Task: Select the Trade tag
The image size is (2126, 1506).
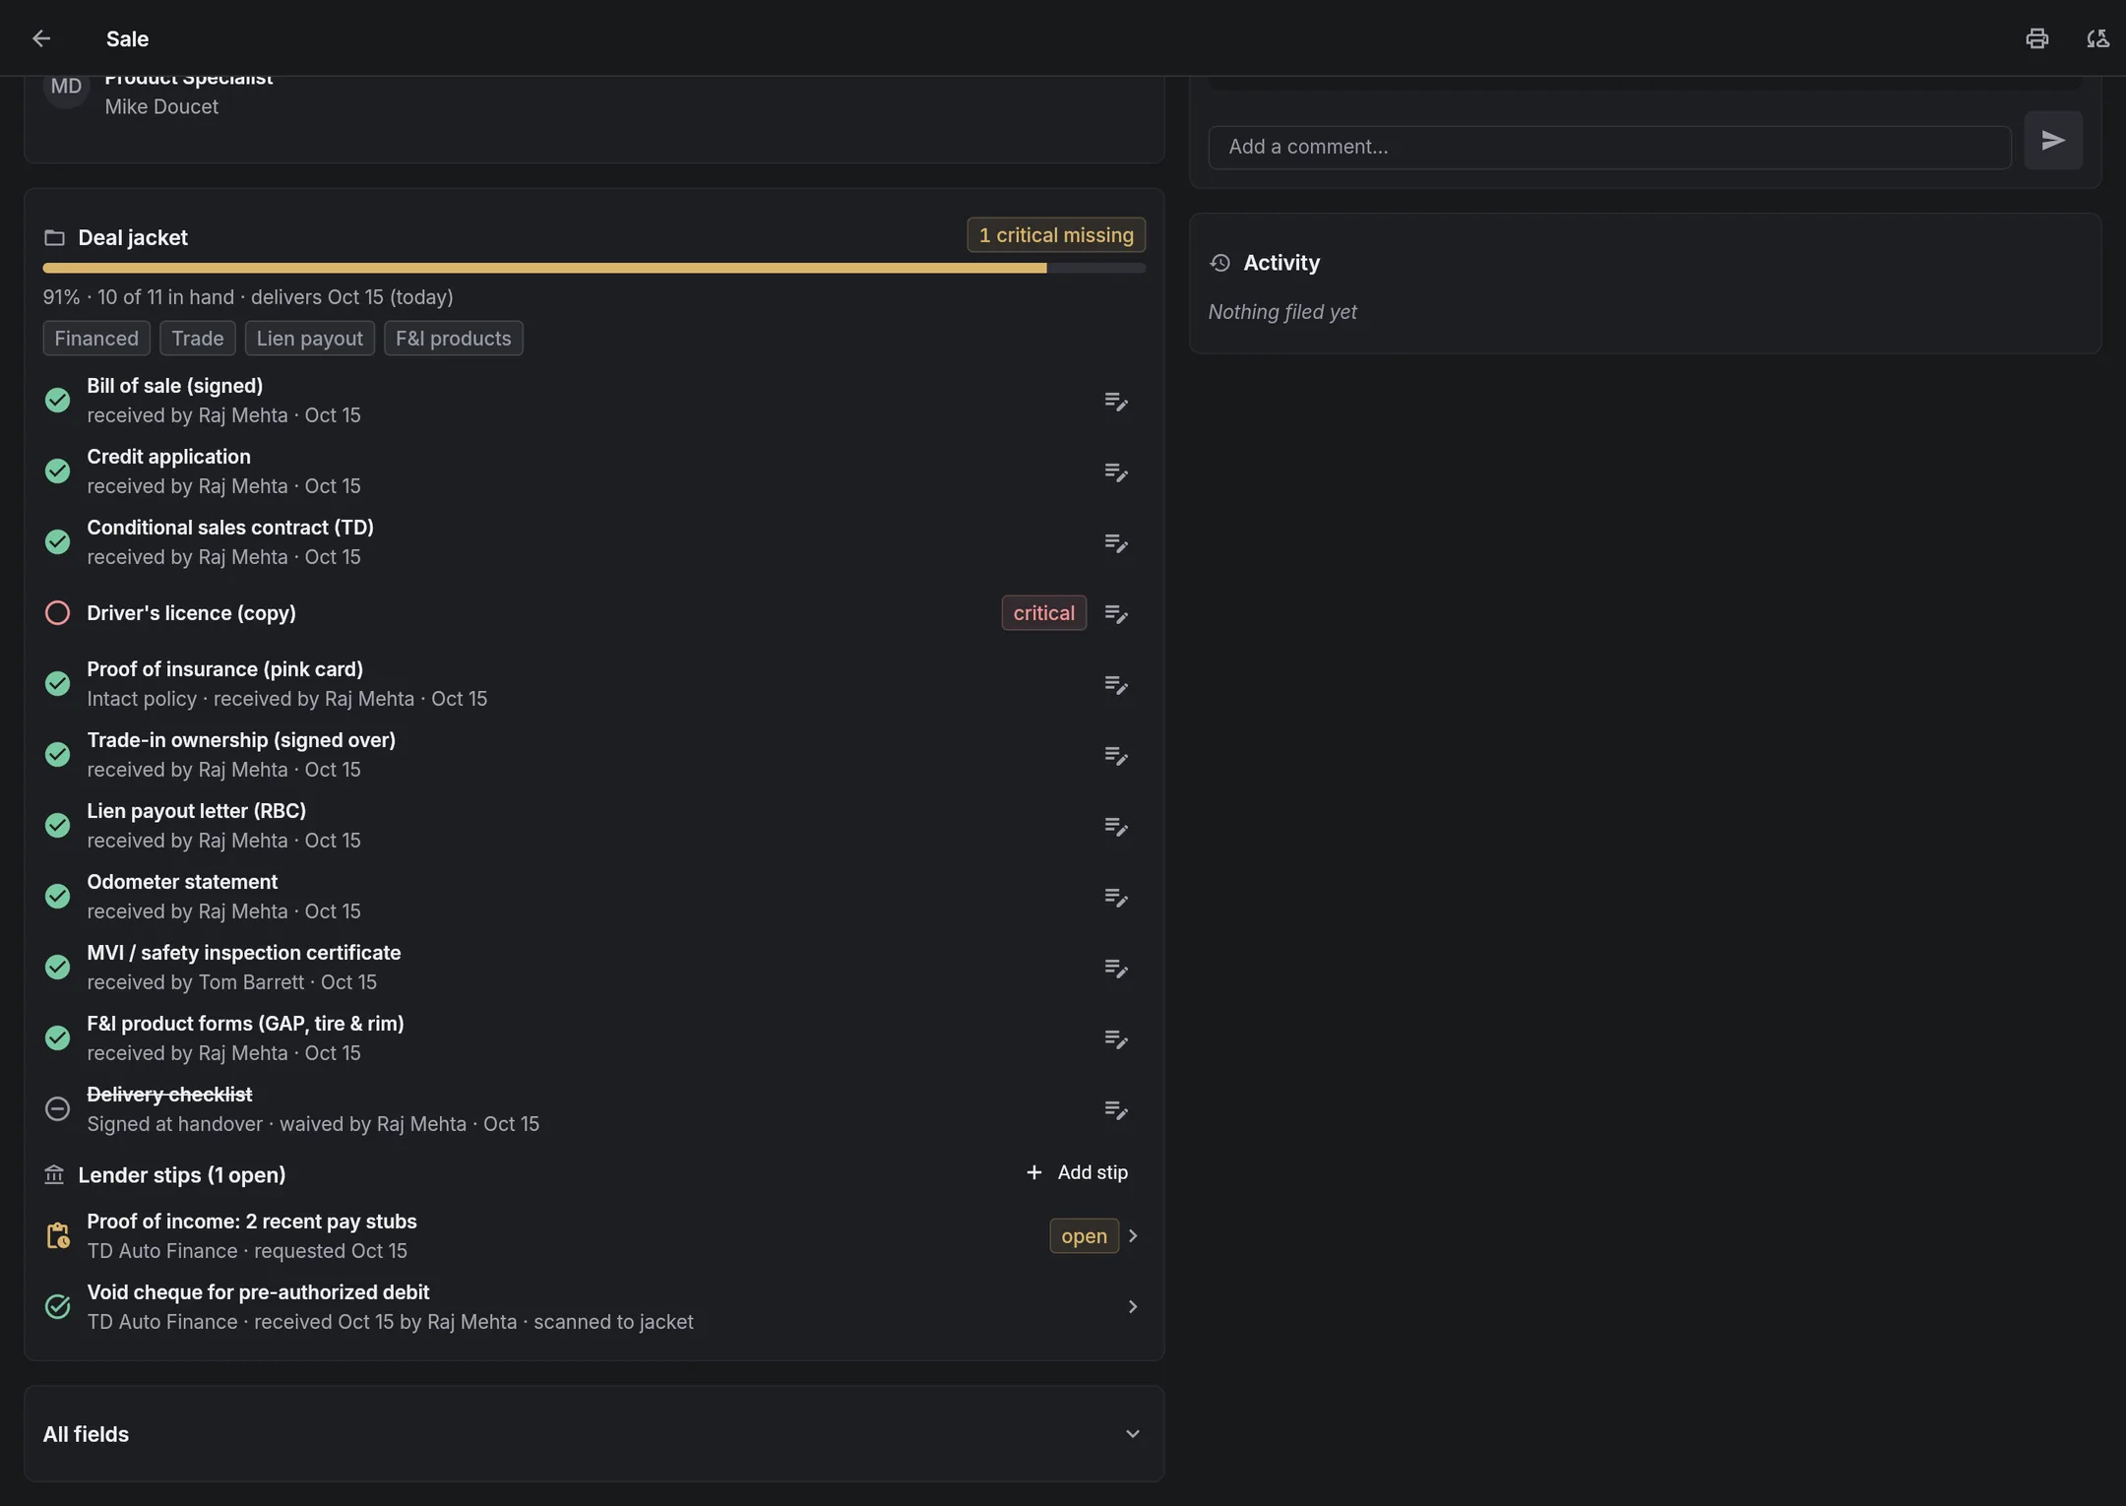Action: pyautogui.click(x=198, y=339)
